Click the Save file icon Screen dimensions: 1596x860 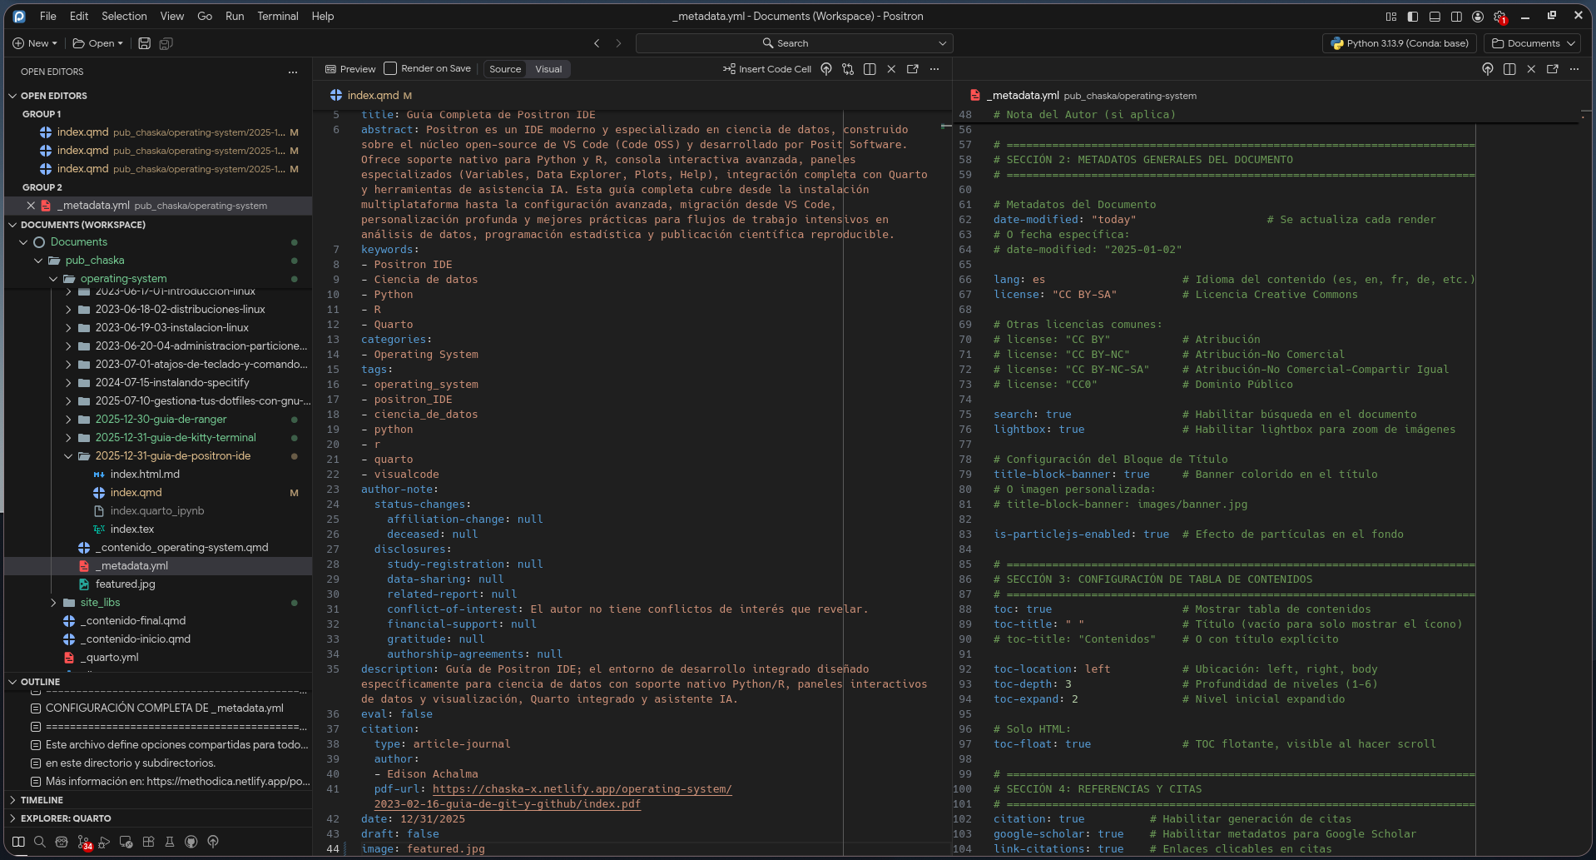click(x=144, y=43)
